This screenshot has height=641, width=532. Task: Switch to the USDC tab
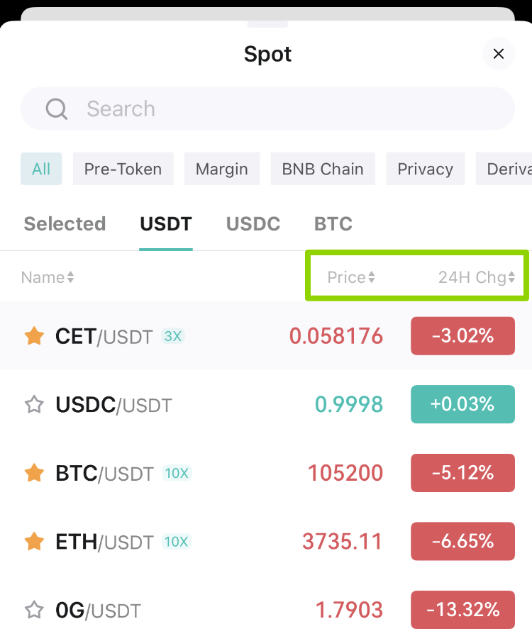pyautogui.click(x=253, y=223)
